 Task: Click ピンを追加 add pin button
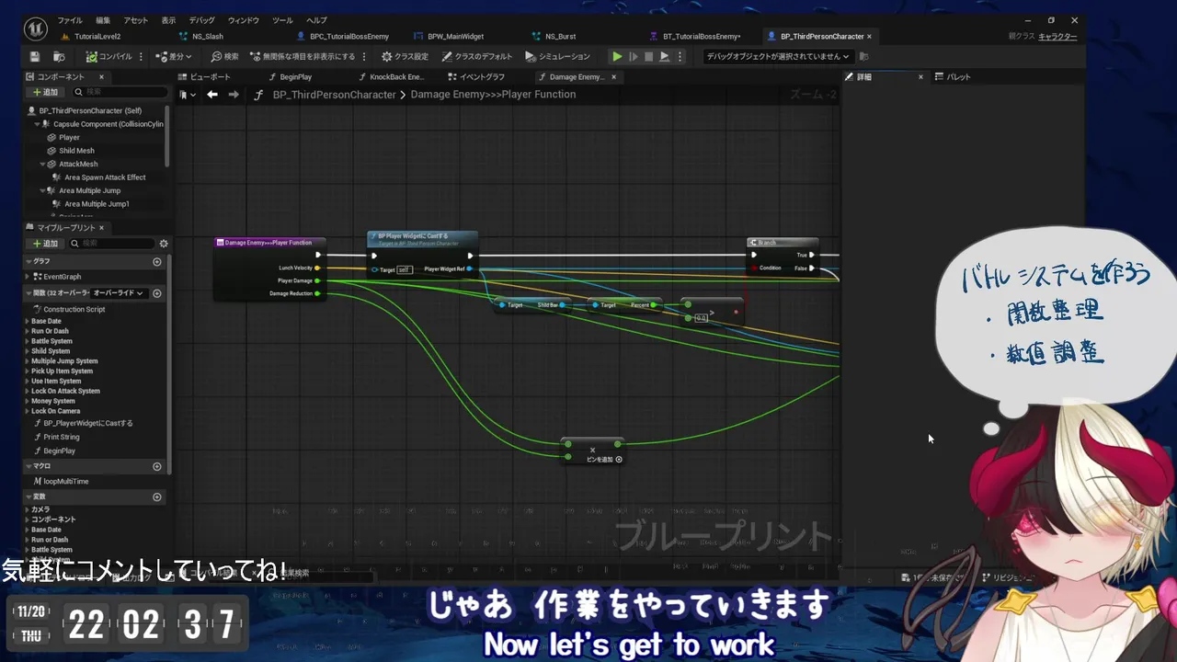(604, 459)
